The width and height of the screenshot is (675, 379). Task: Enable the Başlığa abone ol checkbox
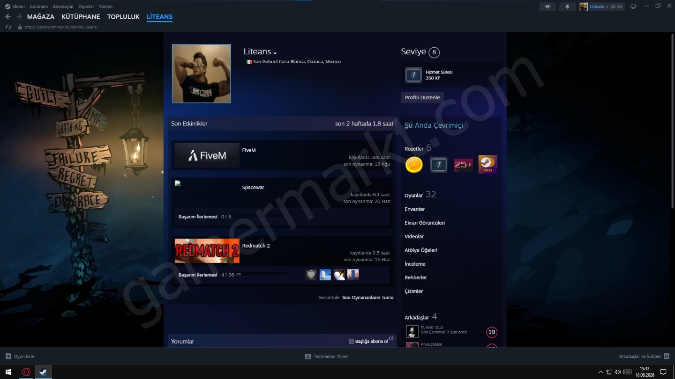[x=352, y=342]
